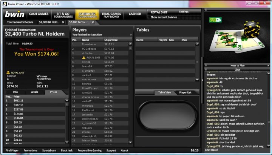Click the 16:15 clock in status bar
Screen dimensions: 272x155
click(195, 150)
